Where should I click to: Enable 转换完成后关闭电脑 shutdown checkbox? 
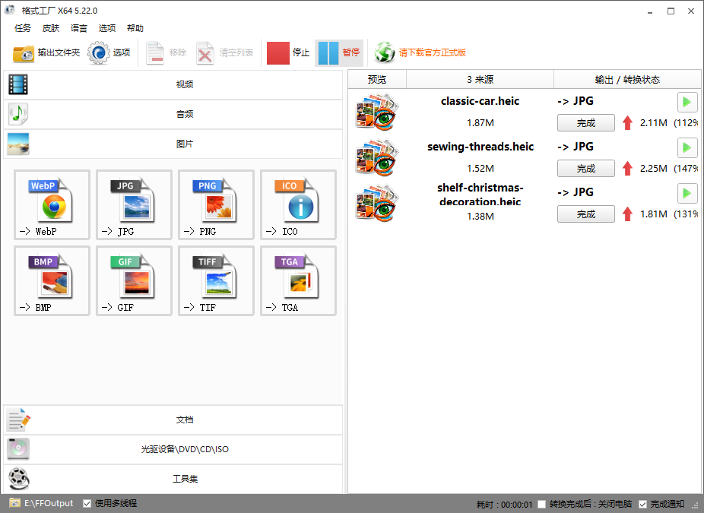(x=542, y=505)
